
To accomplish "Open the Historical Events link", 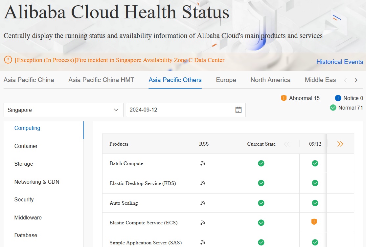I will coord(340,62).
